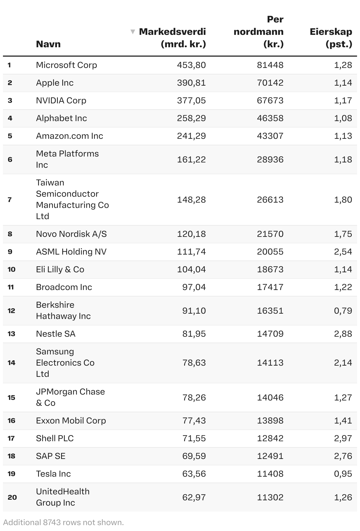Select ASML Holding NV name cell

[x=71, y=252]
